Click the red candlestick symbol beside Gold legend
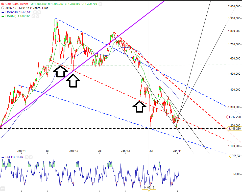Image resolution: width=242 pixels, height=192 pixels. [x=3, y=4]
